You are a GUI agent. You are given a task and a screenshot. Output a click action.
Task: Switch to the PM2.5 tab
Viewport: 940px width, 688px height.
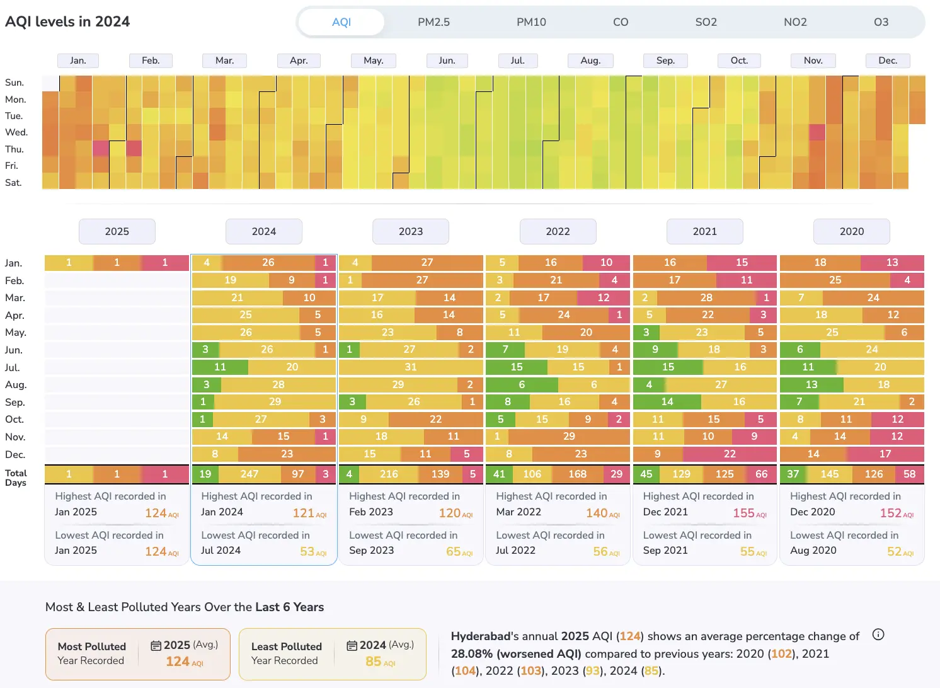pos(434,22)
